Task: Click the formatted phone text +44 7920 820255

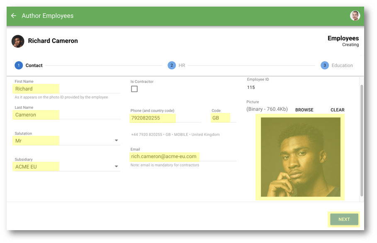Action: [x=147, y=135]
